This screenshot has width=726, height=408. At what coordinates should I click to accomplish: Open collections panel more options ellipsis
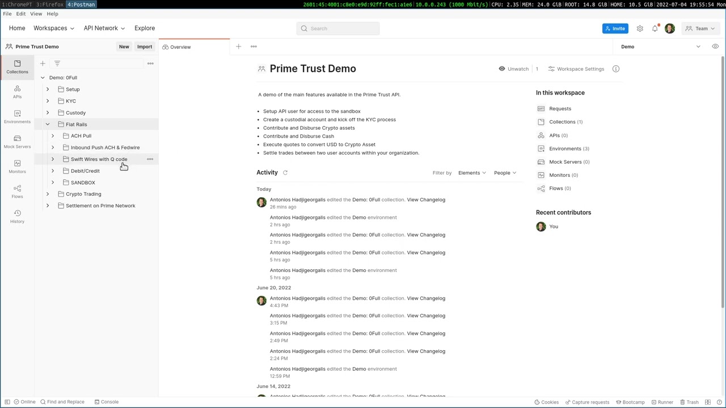point(150,63)
